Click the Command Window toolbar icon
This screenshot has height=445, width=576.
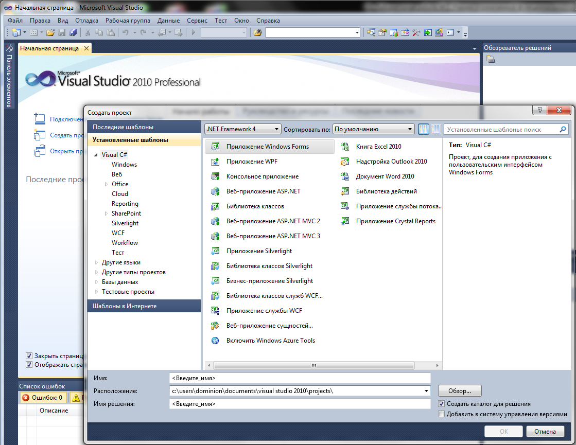click(x=450, y=33)
